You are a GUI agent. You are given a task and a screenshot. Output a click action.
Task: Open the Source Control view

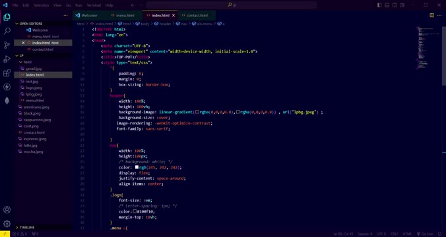7,45
